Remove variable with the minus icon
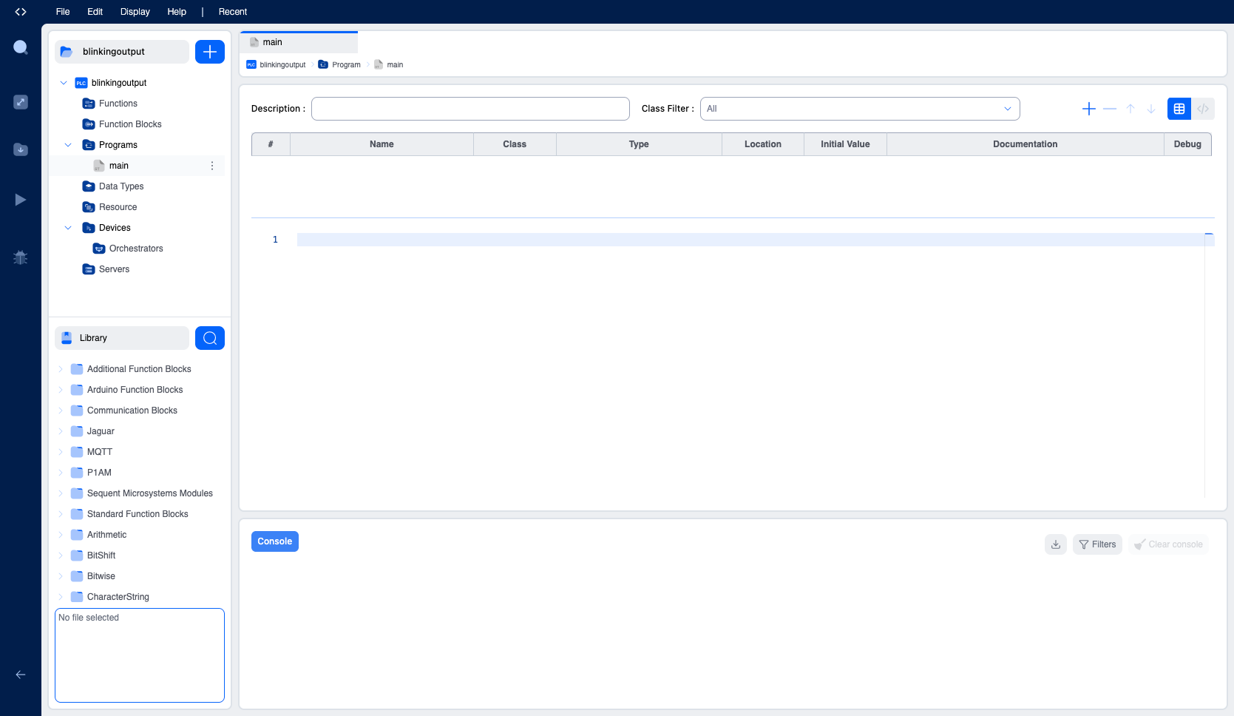Screen dimensions: 1234x716 1110,109
